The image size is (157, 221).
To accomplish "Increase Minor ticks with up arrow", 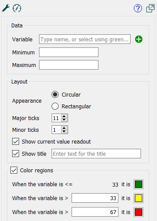I will 64,128.
